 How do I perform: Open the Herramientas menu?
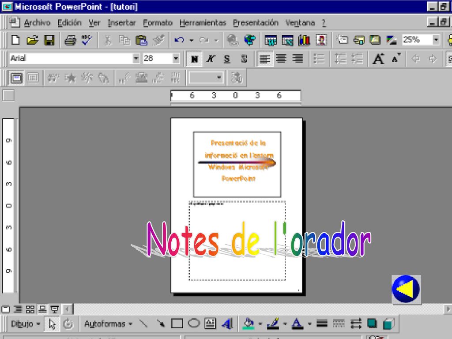pyautogui.click(x=203, y=23)
